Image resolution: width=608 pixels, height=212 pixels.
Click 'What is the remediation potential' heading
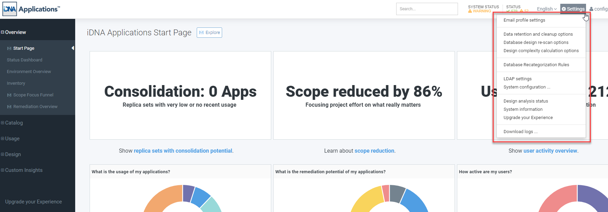[x=330, y=172]
